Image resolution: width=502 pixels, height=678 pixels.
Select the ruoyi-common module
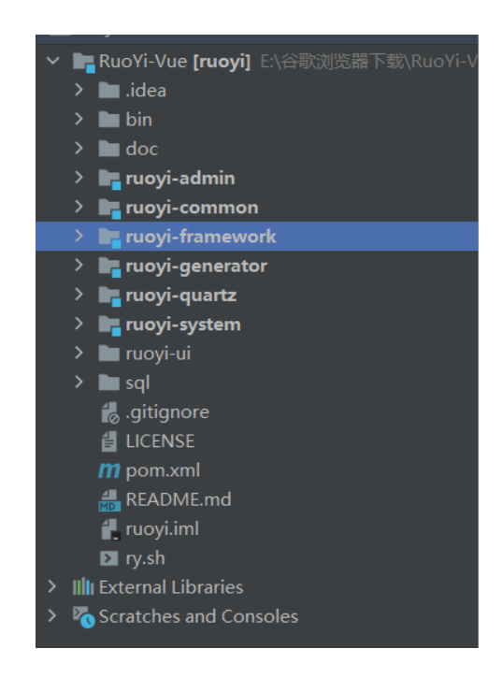pos(192,208)
